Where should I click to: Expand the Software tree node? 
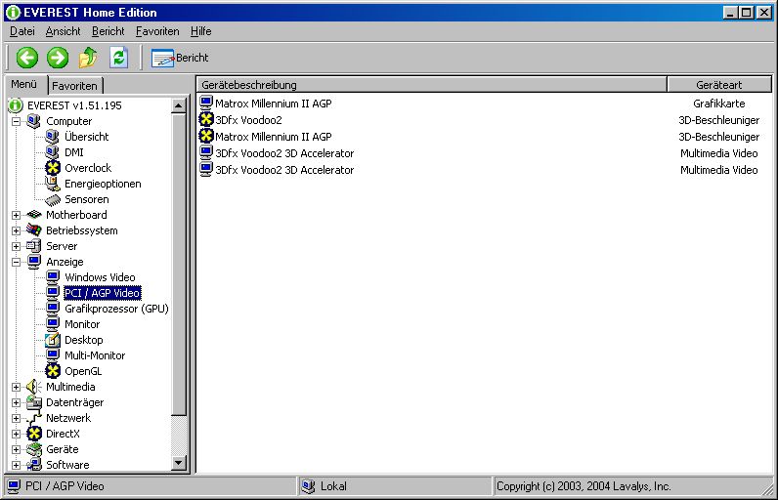pyautogui.click(x=16, y=465)
